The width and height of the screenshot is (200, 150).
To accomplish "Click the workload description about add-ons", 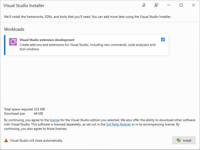I will [x=88, y=47].
